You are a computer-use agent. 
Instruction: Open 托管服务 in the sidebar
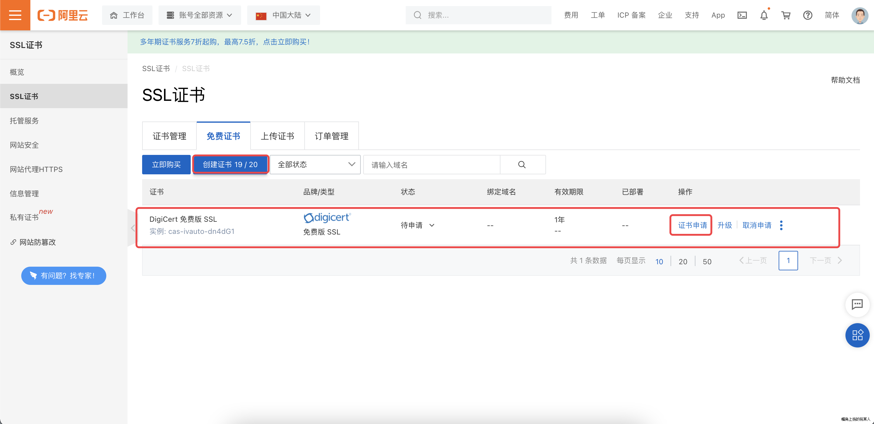pyautogui.click(x=64, y=121)
